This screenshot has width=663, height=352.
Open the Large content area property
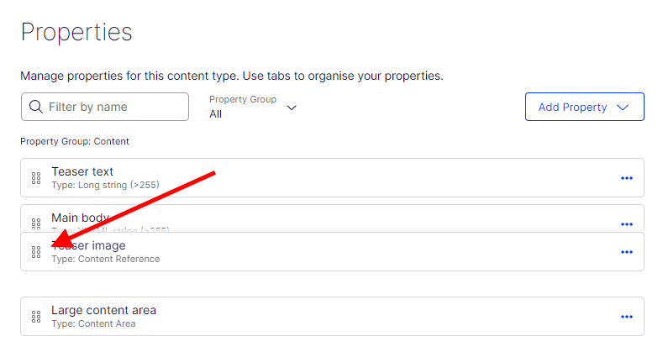(103, 310)
